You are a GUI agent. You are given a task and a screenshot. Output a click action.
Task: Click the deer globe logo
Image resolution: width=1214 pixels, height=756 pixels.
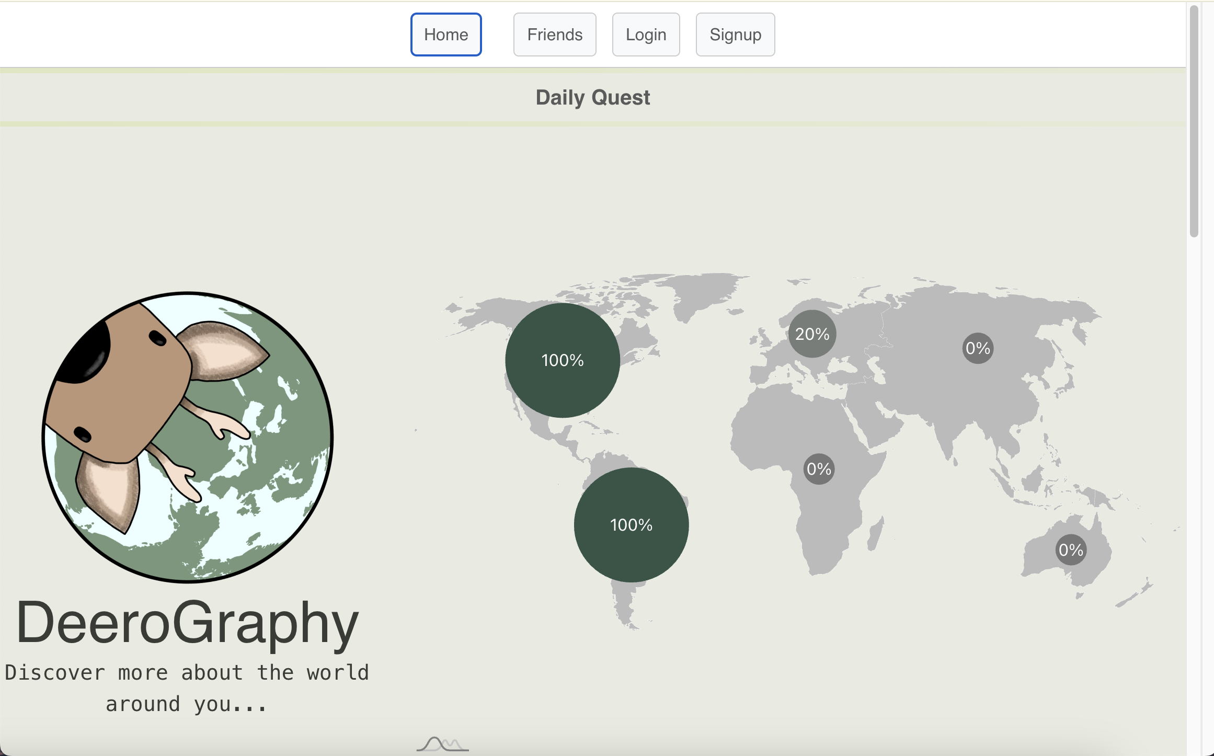187,437
